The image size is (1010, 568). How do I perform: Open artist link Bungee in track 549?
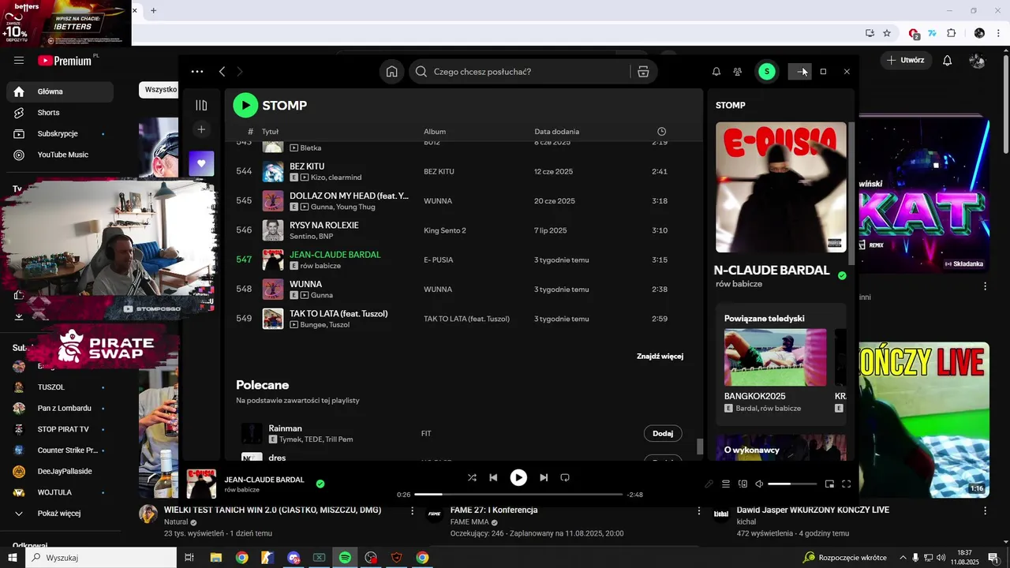tap(313, 324)
